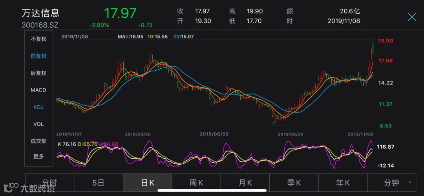
Task: Click the 19.90 price axis label
Action: click(386, 41)
